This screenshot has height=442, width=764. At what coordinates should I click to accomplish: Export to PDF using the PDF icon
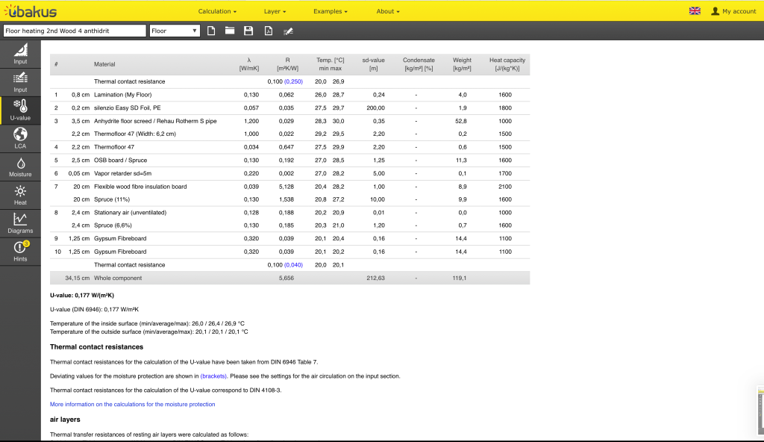[x=268, y=31]
